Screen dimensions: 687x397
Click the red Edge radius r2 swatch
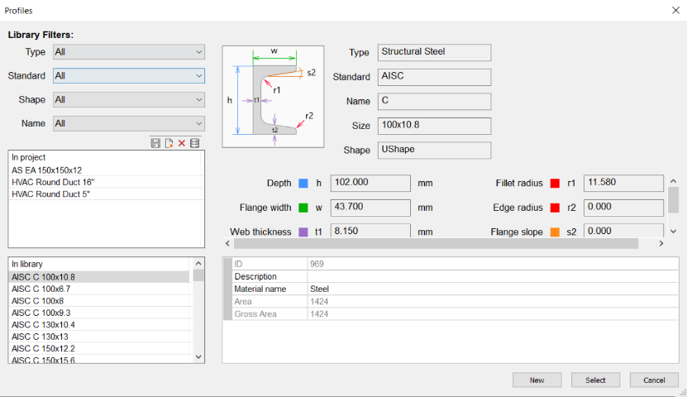point(555,208)
